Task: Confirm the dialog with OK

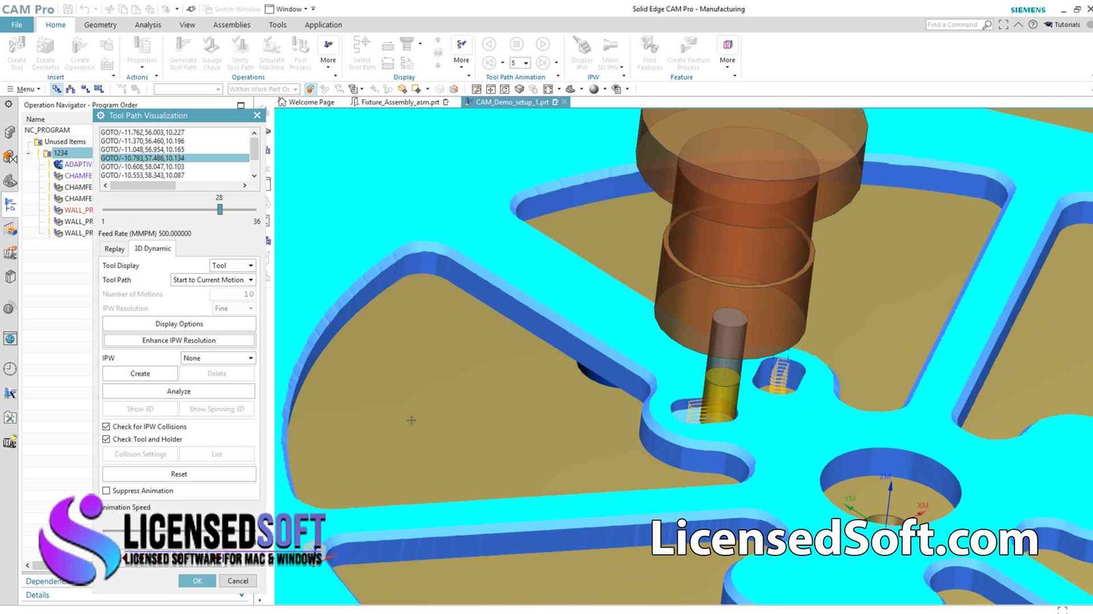Action: point(197,581)
